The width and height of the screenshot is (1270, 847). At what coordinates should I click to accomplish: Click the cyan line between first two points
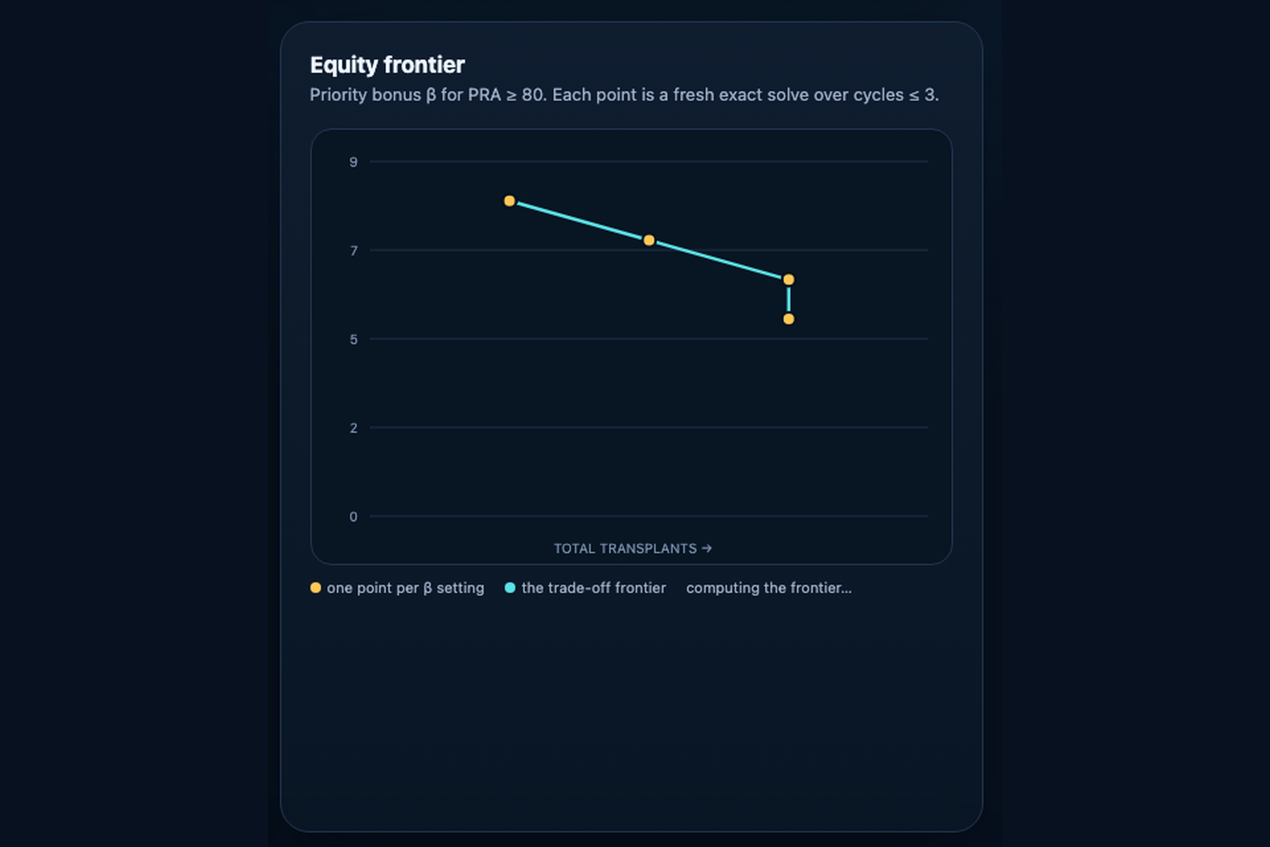579,221
